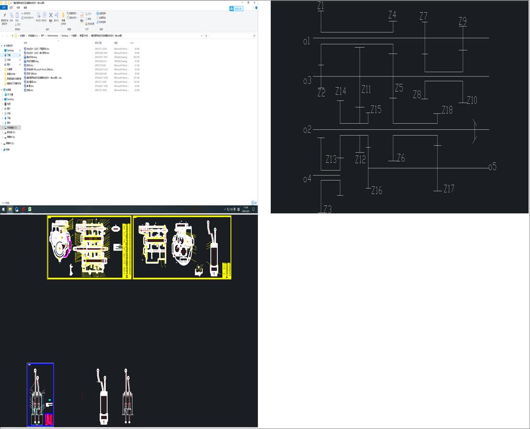This screenshot has width=530, height=429.
Task: Expand the Network tree node
Action: [x=2, y=150]
